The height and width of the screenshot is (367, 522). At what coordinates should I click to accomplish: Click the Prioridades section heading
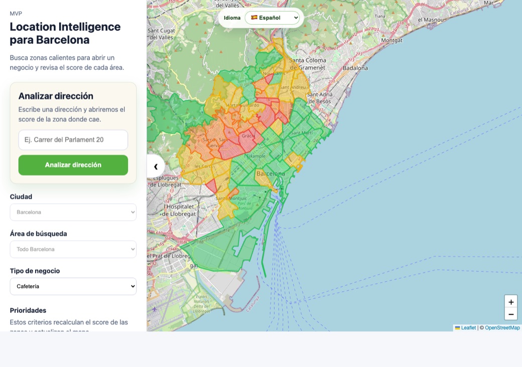coord(28,310)
